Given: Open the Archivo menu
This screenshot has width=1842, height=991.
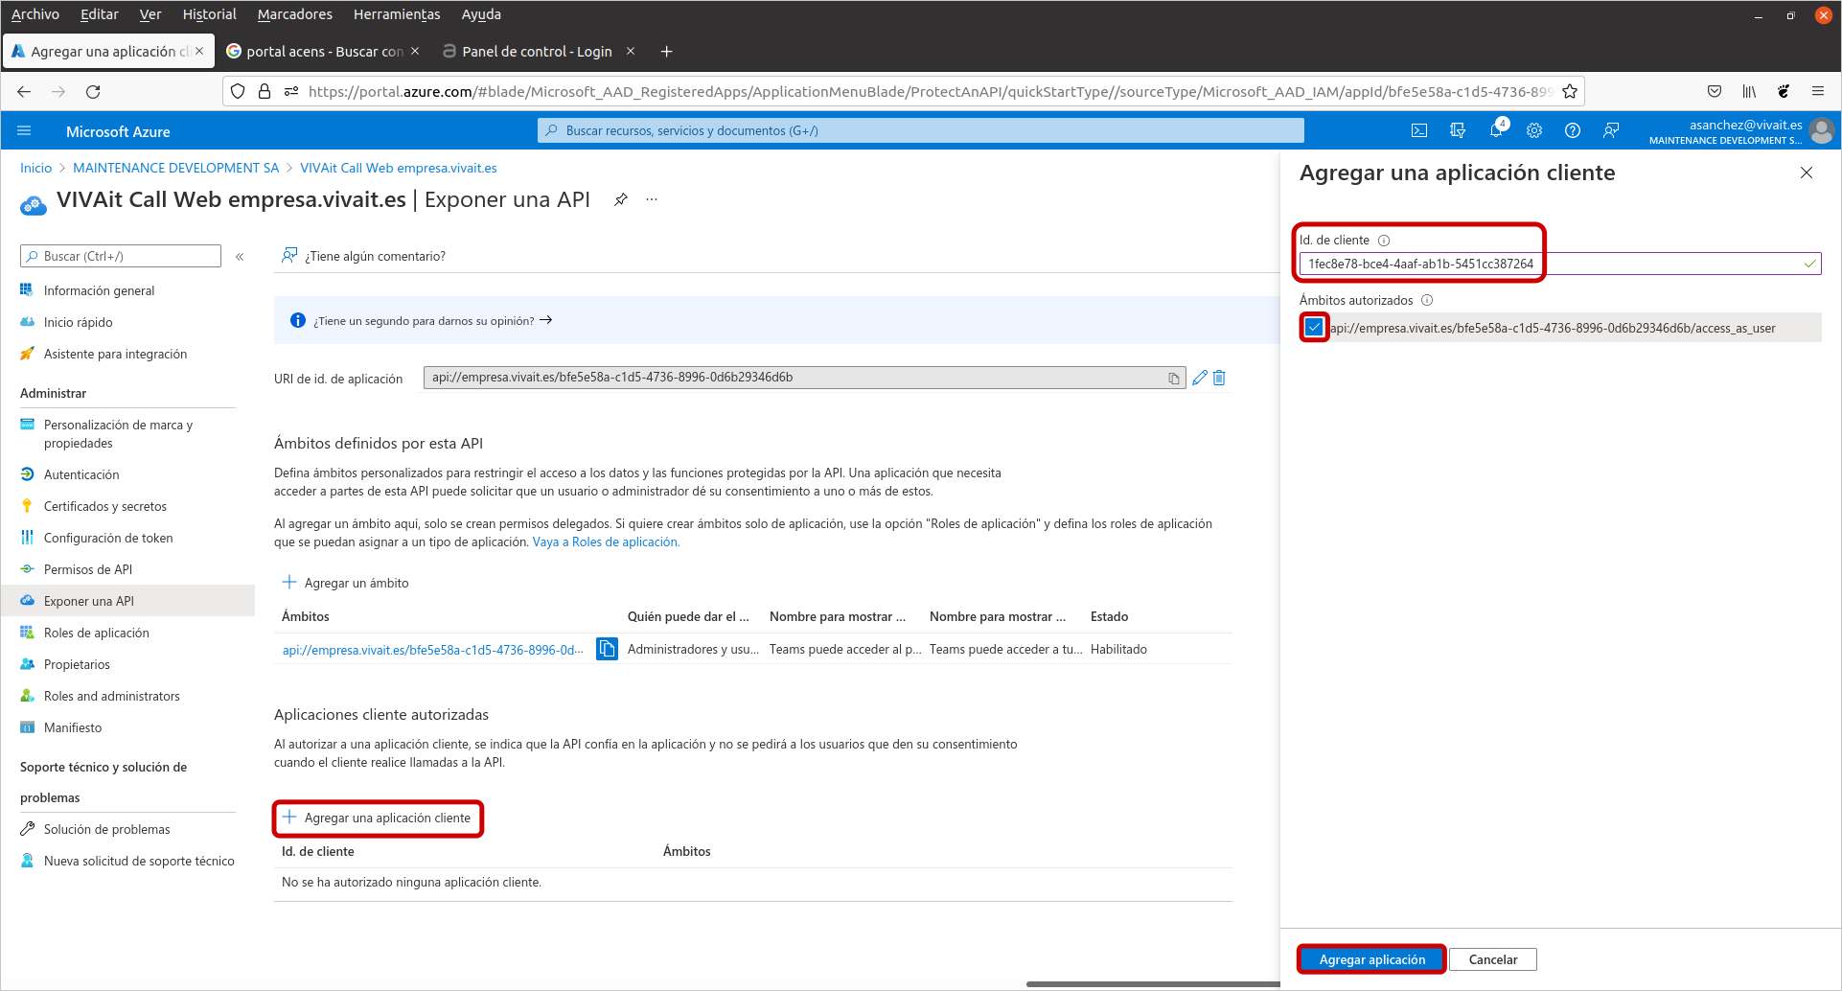Looking at the screenshot, I should [35, 14].
